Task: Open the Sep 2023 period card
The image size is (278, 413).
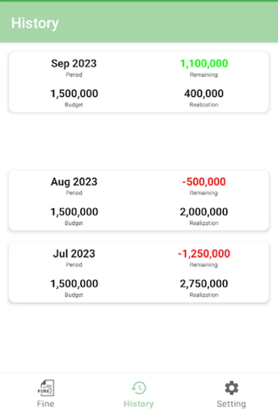Action: [138, 82]
